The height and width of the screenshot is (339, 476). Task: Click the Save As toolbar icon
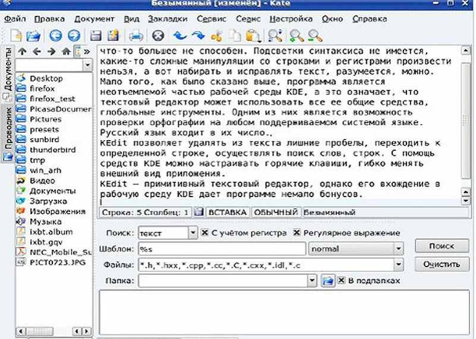(114, 36)
